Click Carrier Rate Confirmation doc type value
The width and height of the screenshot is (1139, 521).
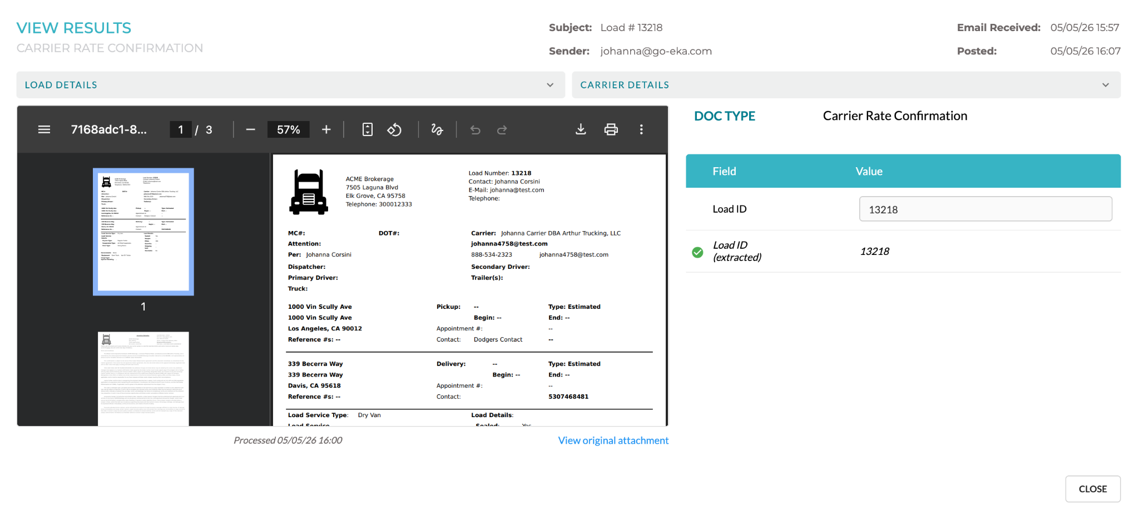tap(895, 116)
